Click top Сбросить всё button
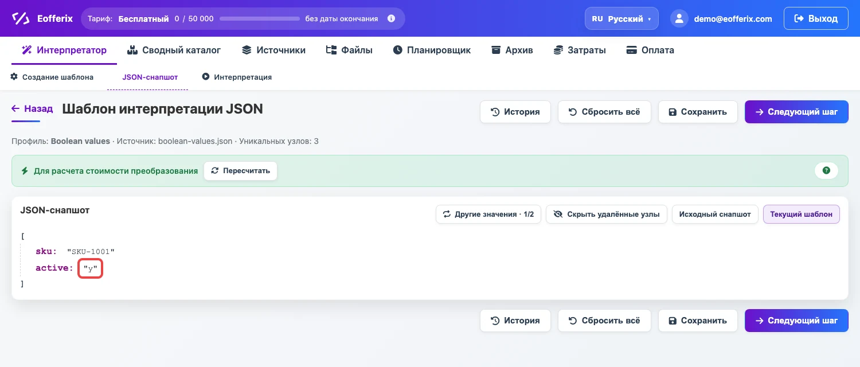 pyautogui.click(x=604, y=112)
